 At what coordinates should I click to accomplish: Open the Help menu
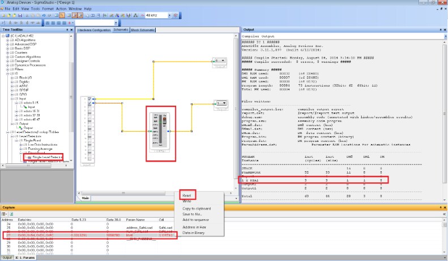(x=88, y=9)
